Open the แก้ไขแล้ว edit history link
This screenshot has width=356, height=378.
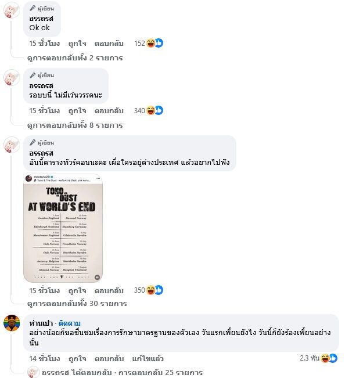pos(148,358)
